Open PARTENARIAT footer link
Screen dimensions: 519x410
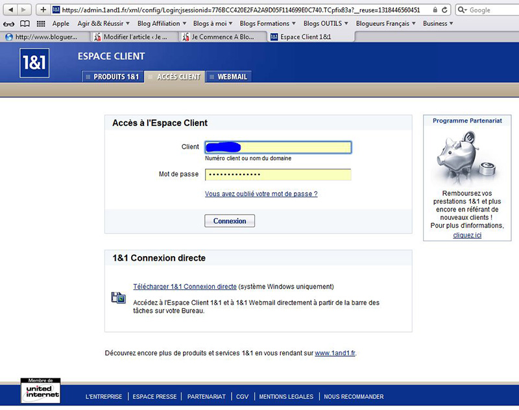206,396
